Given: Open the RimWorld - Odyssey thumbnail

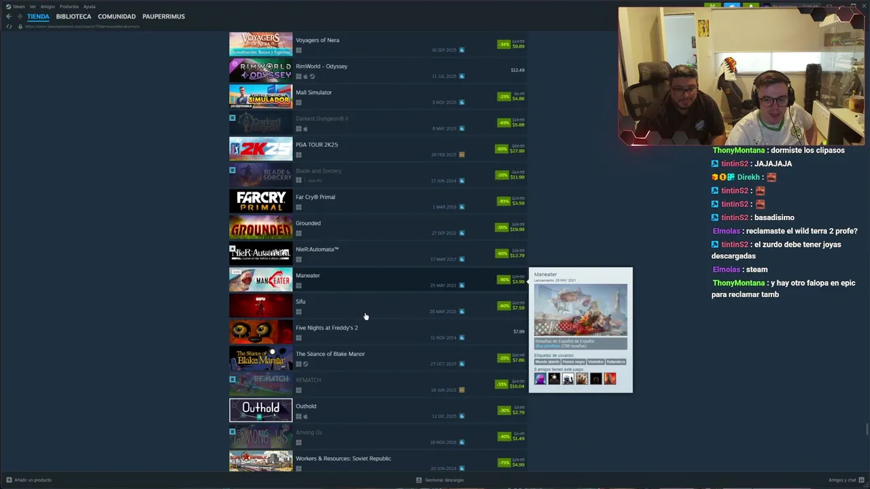Looking at the screenshot, I should [261, 71].
